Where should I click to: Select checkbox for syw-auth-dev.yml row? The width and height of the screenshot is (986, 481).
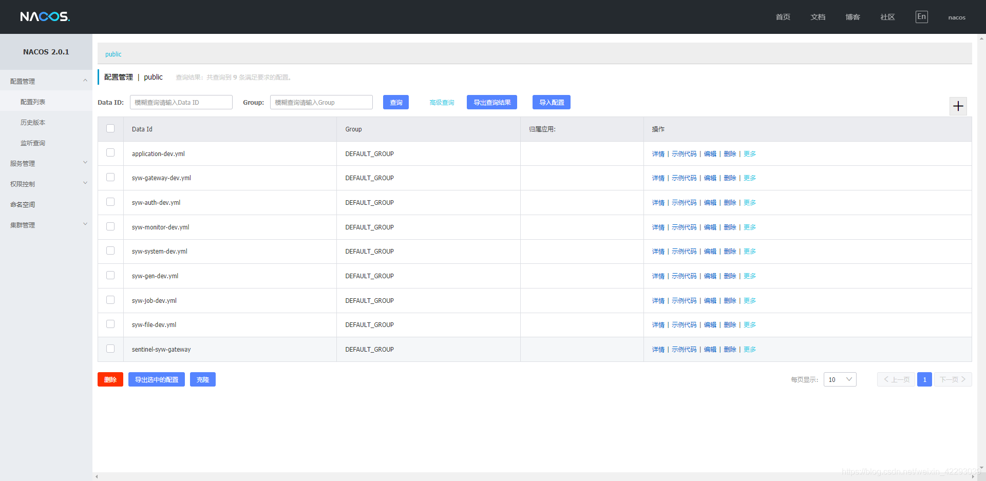pos(110,202)
